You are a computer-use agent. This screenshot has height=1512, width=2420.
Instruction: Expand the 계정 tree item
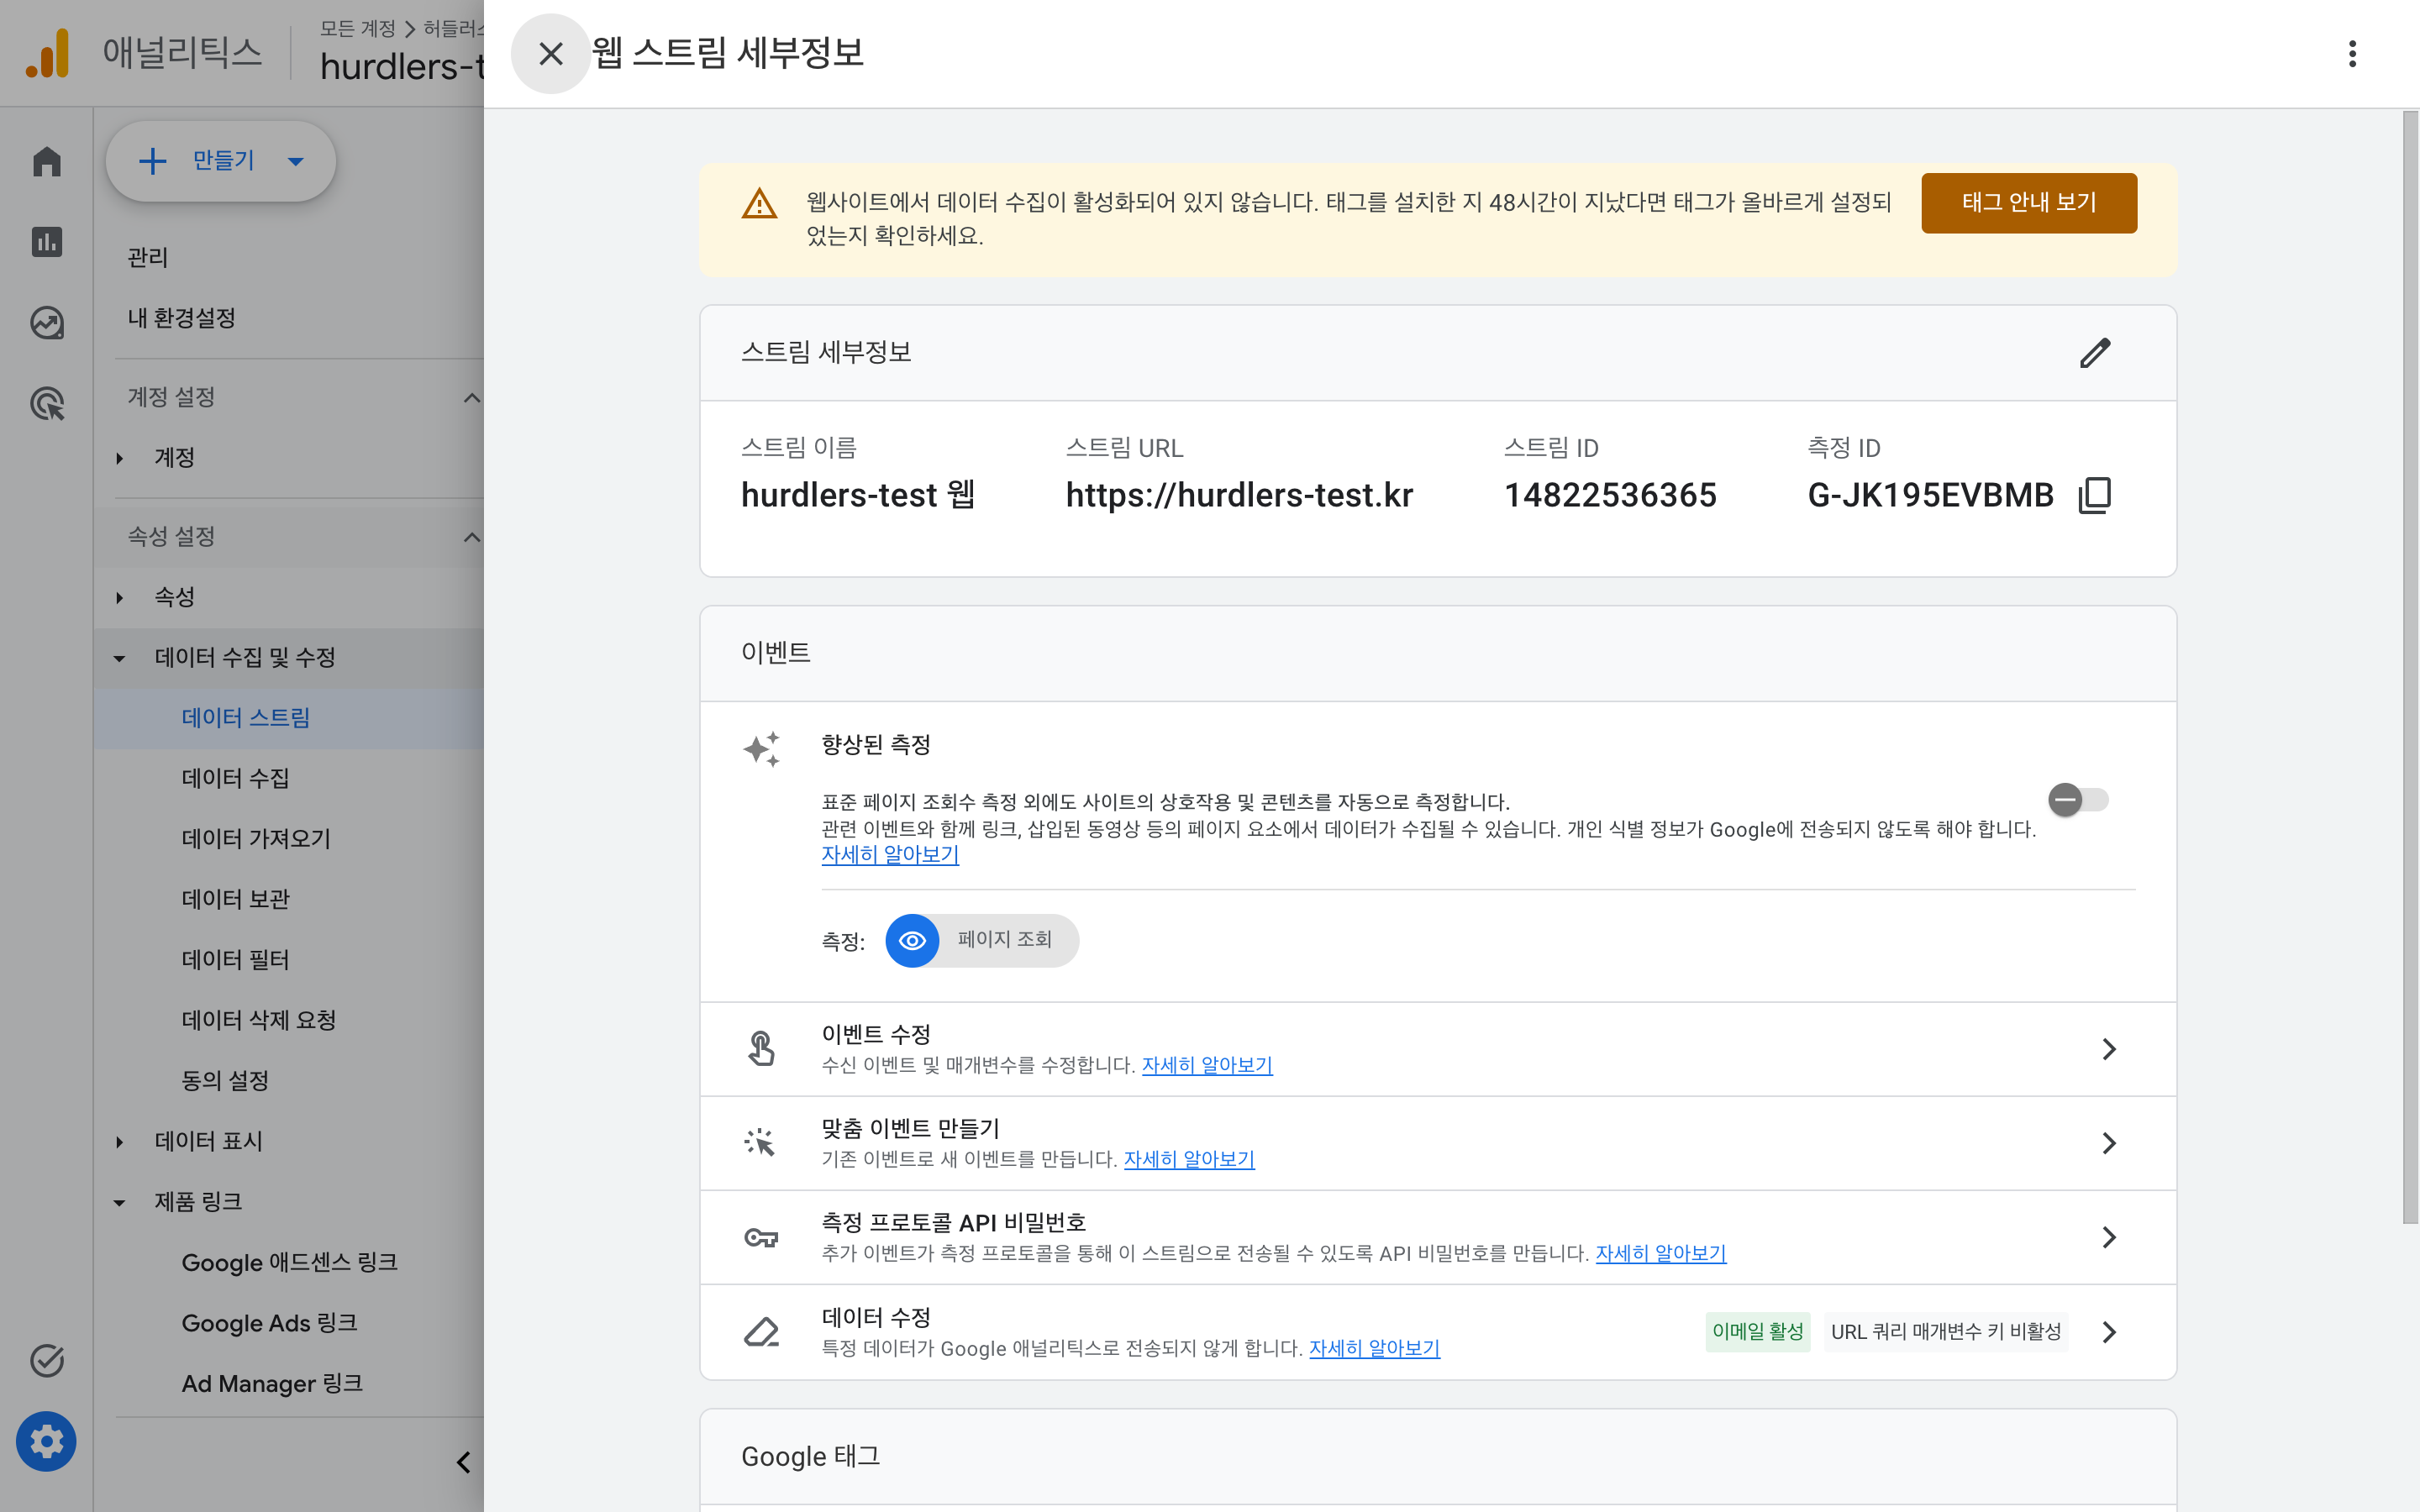119,458
